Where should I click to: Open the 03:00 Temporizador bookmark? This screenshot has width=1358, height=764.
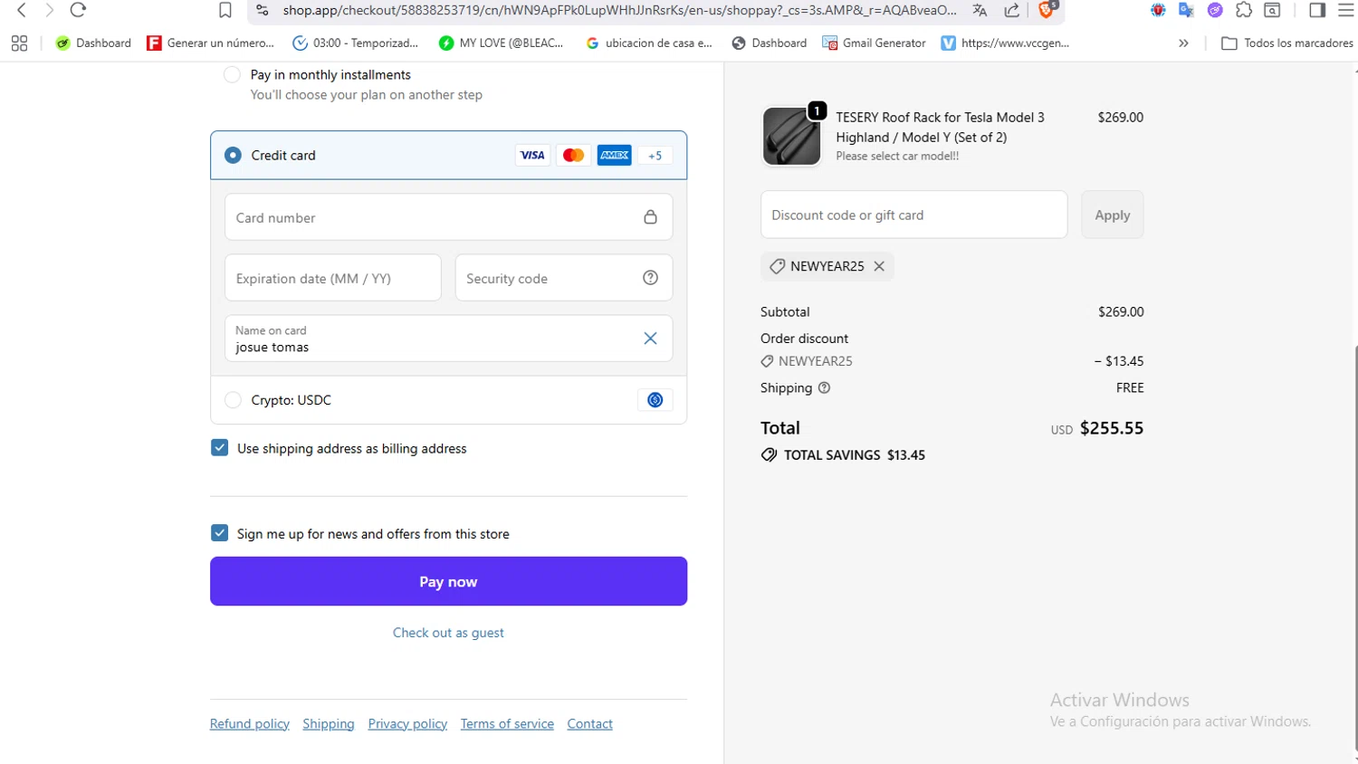point(356,43)
